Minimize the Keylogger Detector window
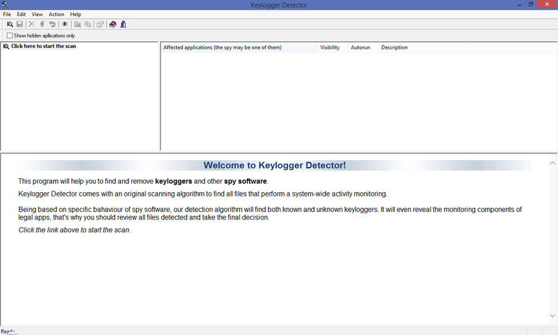Screen dimensions: 558x335 (520, 5)
